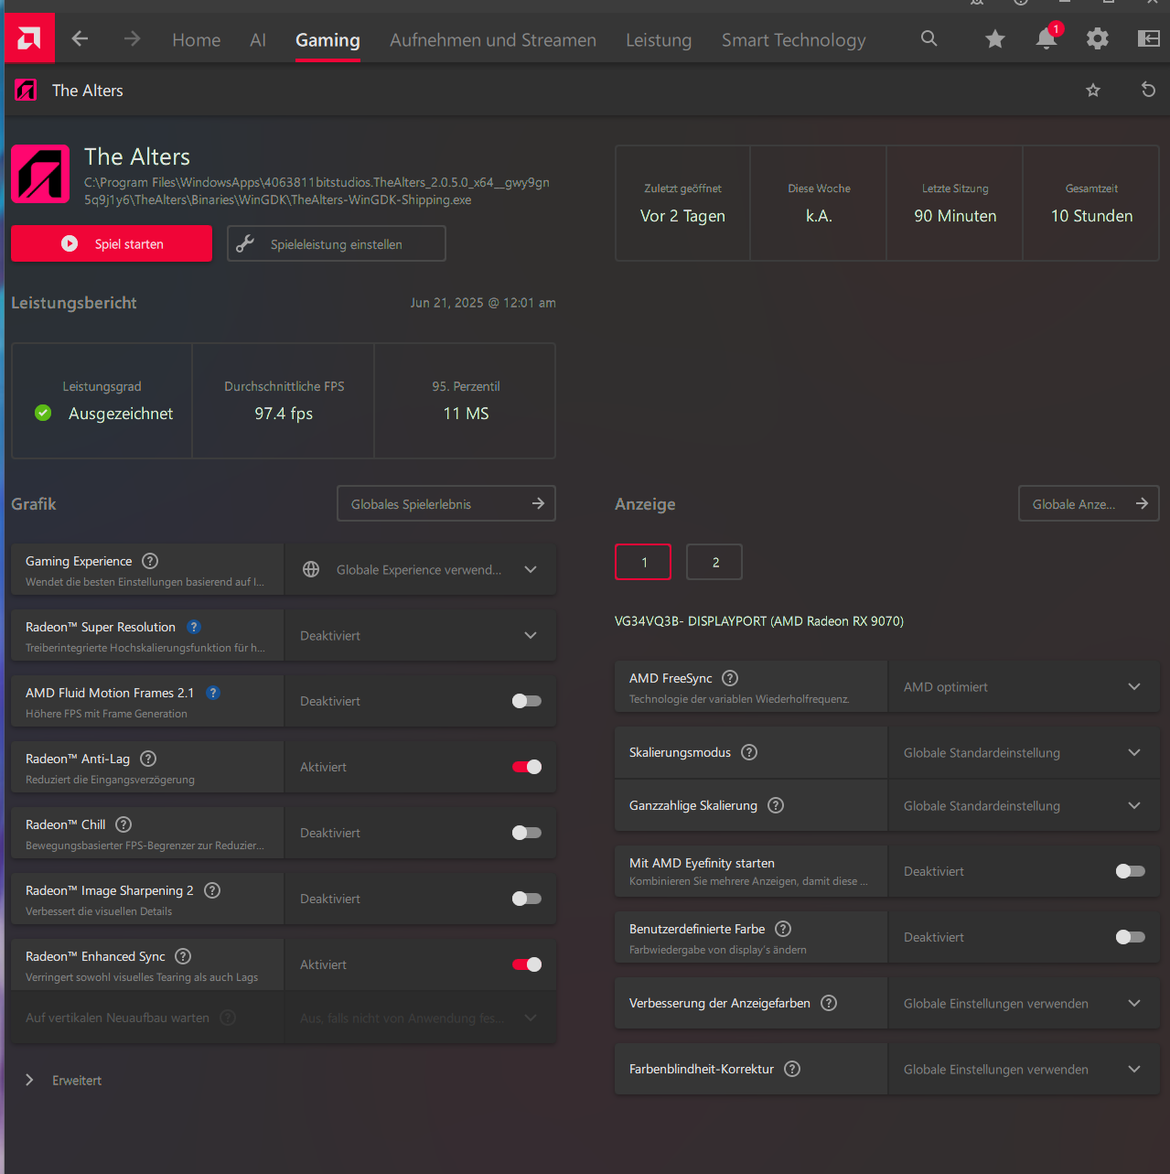This screenshot has height=1174, width=1170.
Task: Show Radeon Chill help icon
Action: (123, 824)
